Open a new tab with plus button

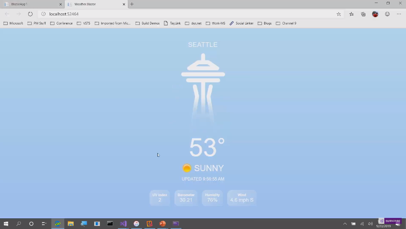pyautogui.click(x=132, y=4)
